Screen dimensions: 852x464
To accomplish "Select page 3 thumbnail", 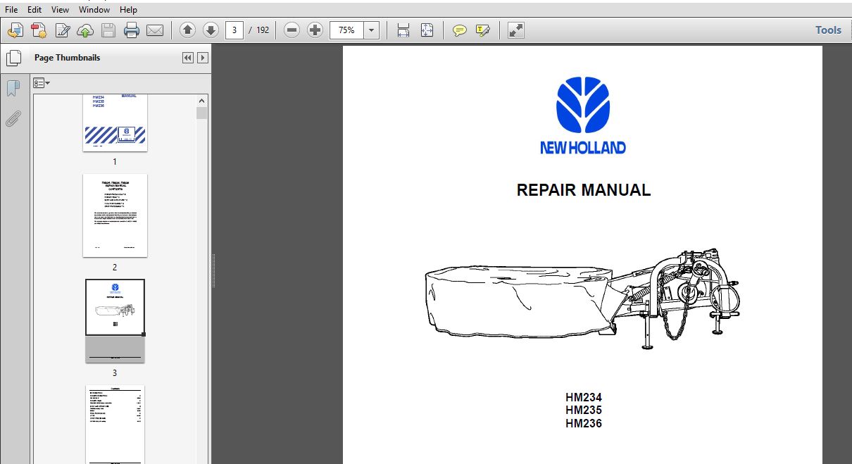I will [115, 321].
